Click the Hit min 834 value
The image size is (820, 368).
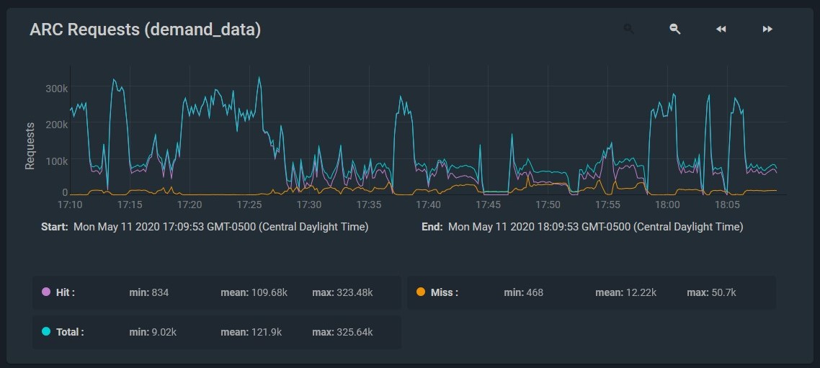click(x=149, y=292)
